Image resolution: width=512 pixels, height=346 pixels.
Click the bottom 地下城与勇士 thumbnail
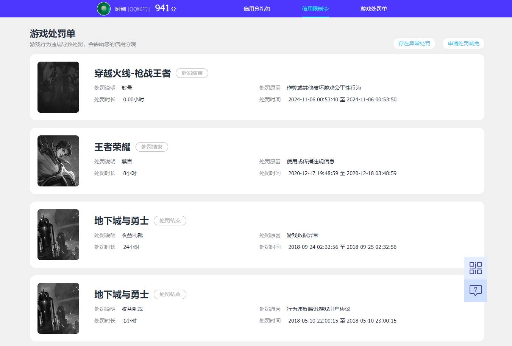click(x=58, y=308)
